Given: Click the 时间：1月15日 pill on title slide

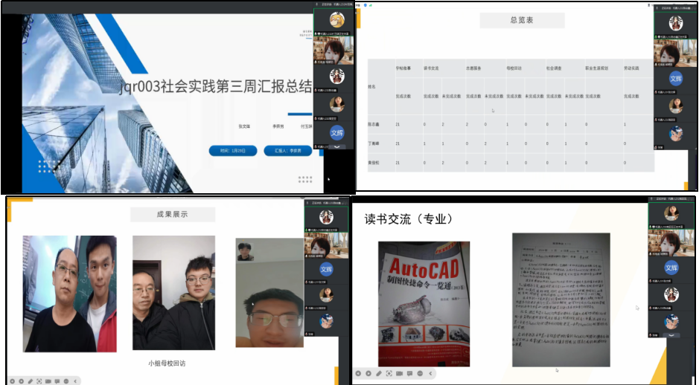Looking at the screenshot, I should pyautogui.click(x=233, y=151).
